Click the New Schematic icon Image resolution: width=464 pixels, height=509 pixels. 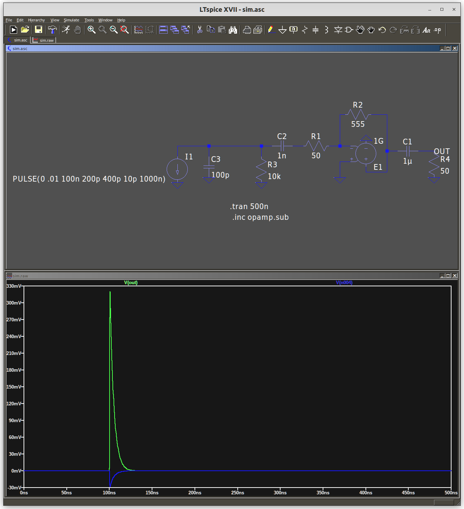point(13,30)
